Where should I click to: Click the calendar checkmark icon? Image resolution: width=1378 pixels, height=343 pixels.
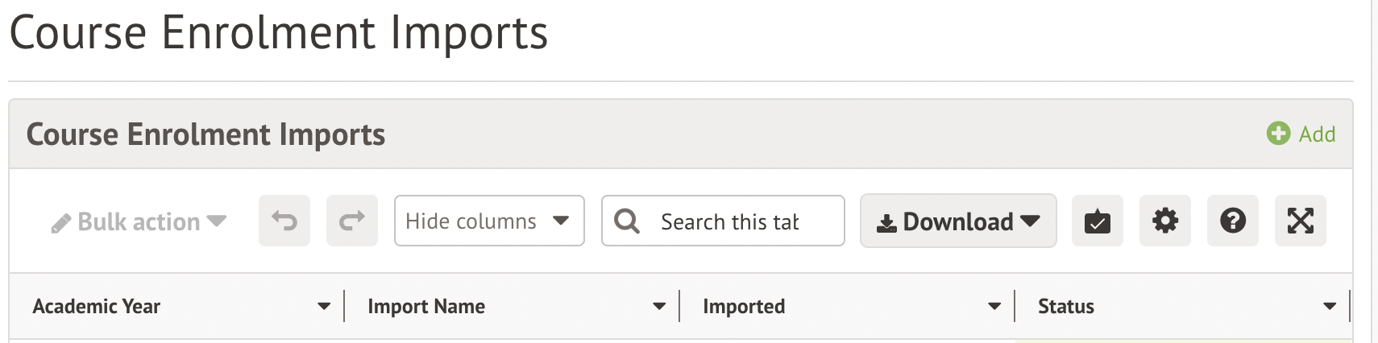(1097, 221)
